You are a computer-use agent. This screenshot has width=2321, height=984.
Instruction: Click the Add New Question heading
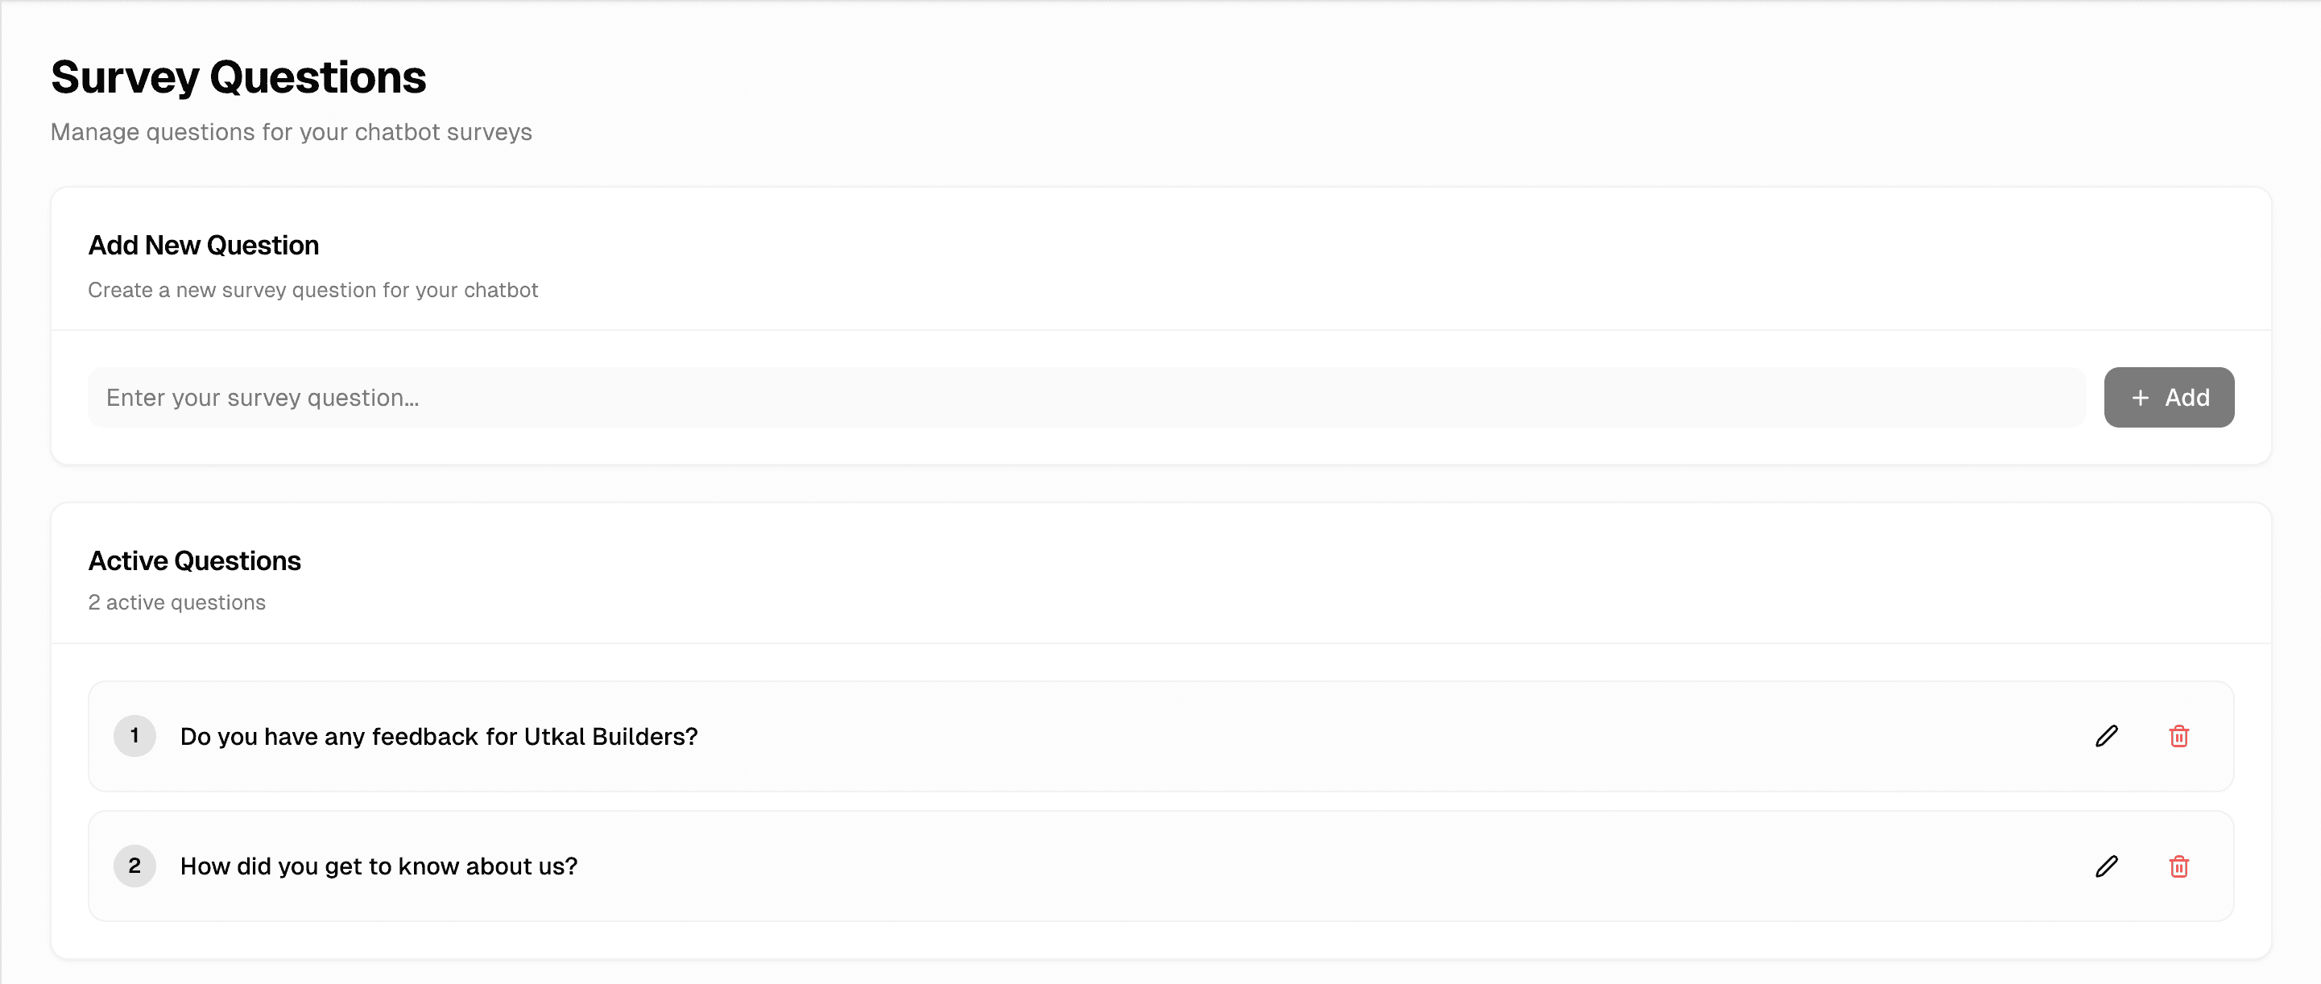click(x=203, y=245)
